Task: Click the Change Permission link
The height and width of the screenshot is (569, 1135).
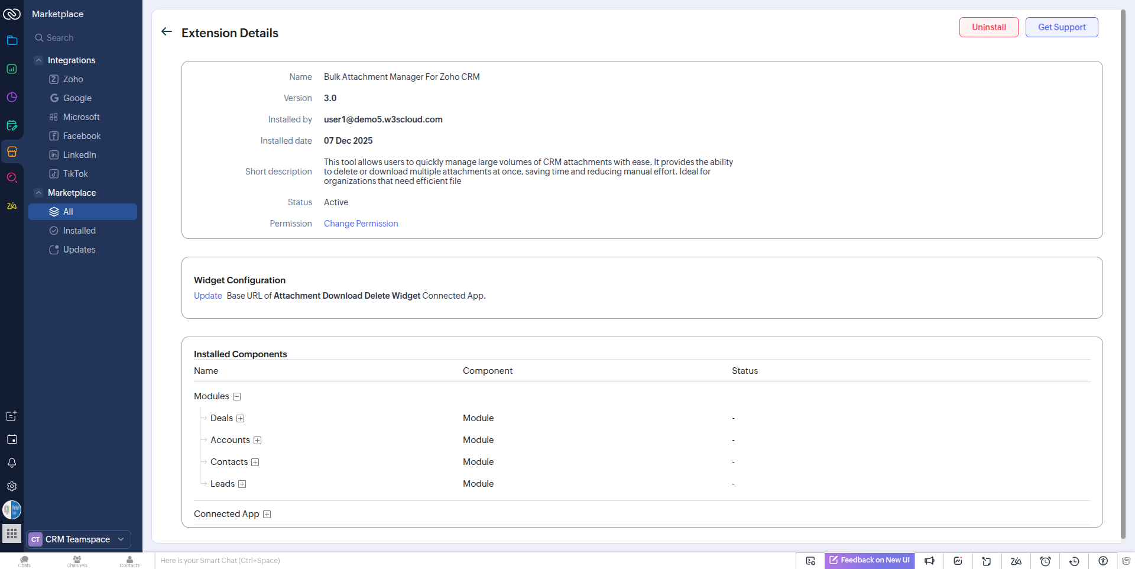Action: click(361, 224)
